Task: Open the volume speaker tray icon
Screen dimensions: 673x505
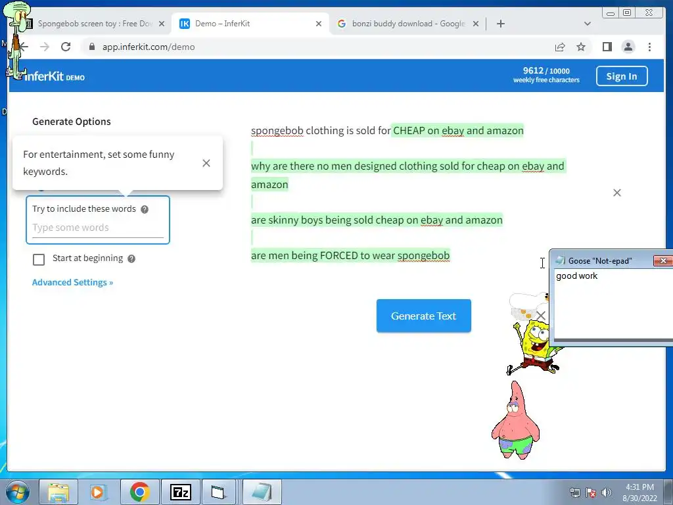Action: (606, 493)
